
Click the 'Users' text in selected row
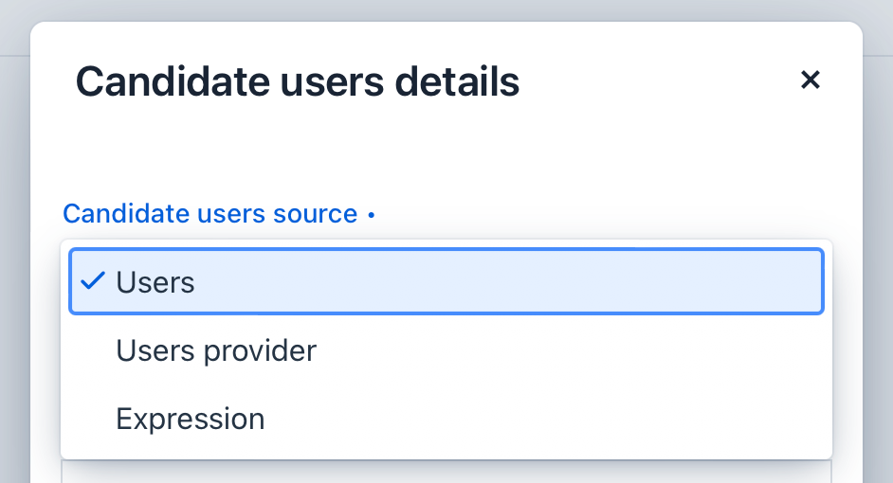pyautogui.click(x=155, y=282)
